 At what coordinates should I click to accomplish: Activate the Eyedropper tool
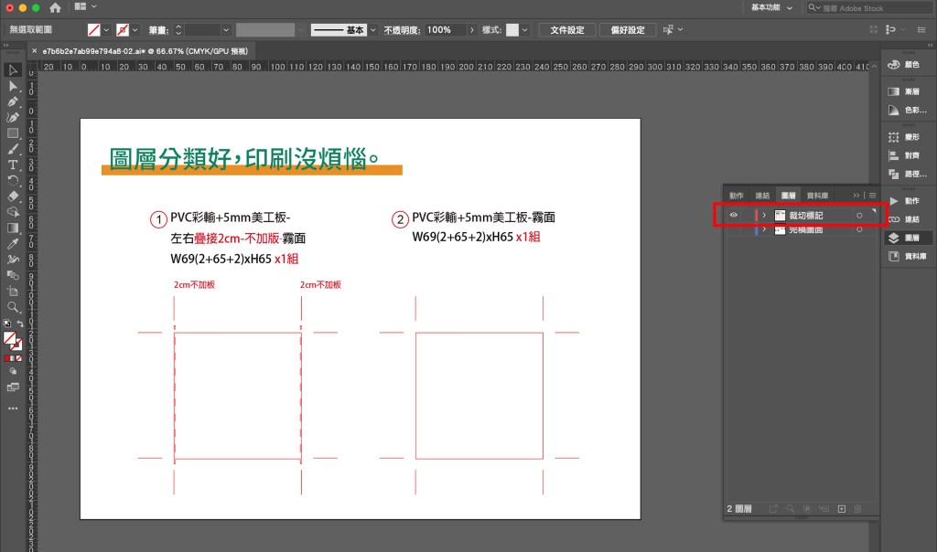coord(13,244)
